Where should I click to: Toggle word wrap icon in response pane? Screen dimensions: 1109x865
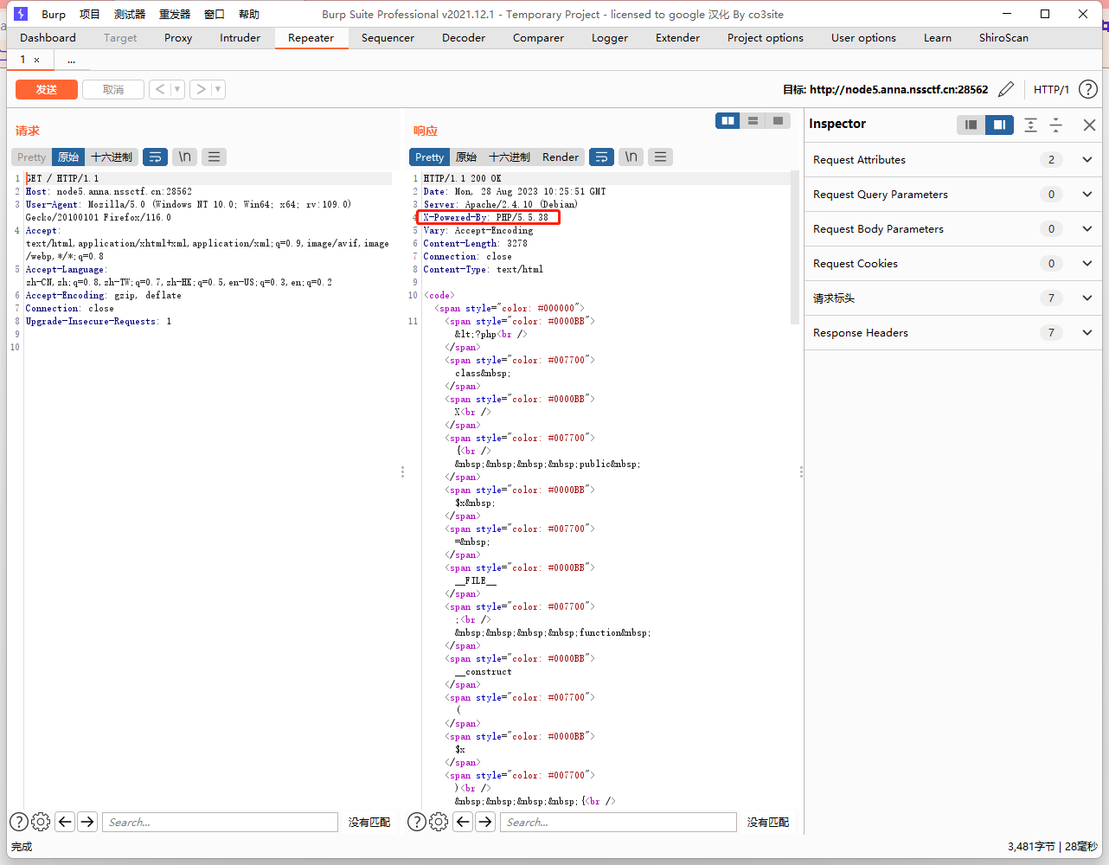point(601,157)
